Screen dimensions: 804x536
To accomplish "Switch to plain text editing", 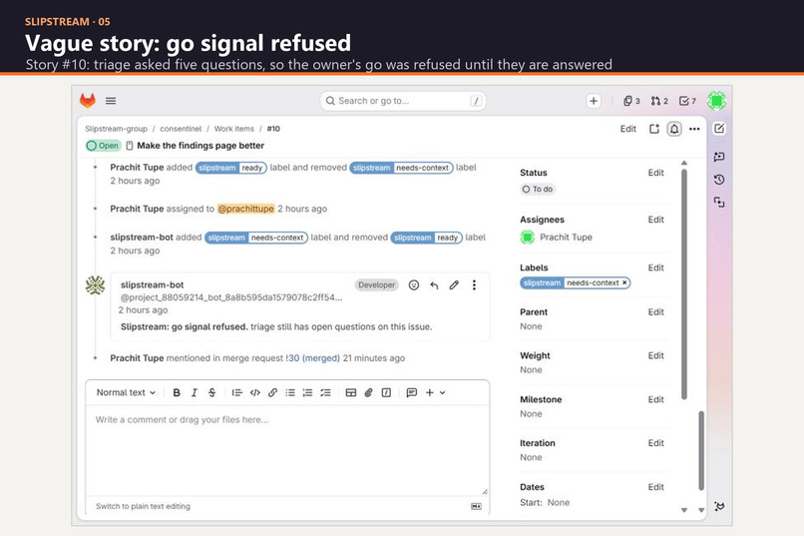I will (x=143, y=506).
